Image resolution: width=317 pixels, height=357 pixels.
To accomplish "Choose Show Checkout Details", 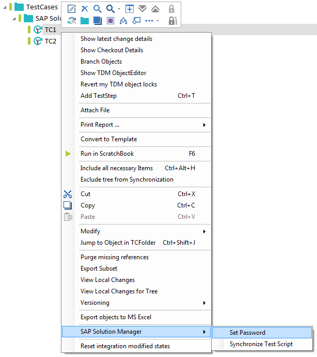I will click(x=112, y=50).
